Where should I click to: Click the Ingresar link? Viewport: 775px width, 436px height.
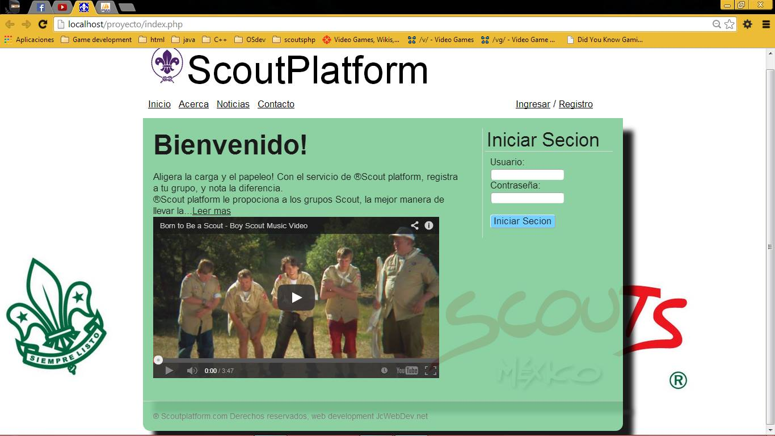point(533,104)
